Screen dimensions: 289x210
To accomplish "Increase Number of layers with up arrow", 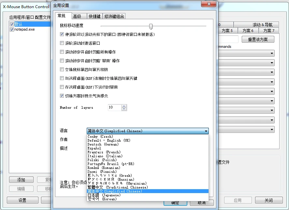I will [x=124, y=106].
